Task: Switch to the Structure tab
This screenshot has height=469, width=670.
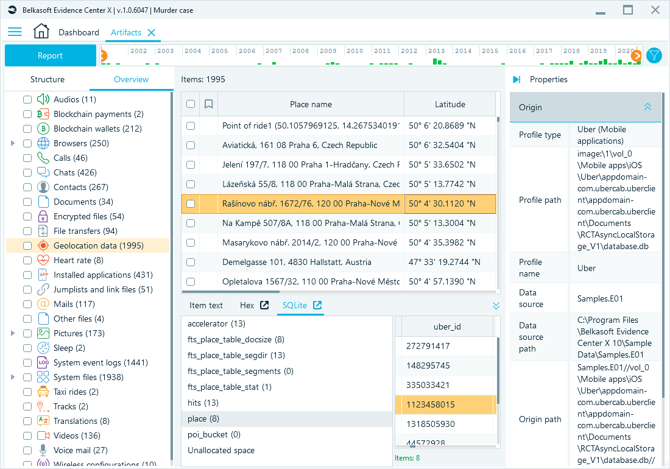Action: point(48,79)
